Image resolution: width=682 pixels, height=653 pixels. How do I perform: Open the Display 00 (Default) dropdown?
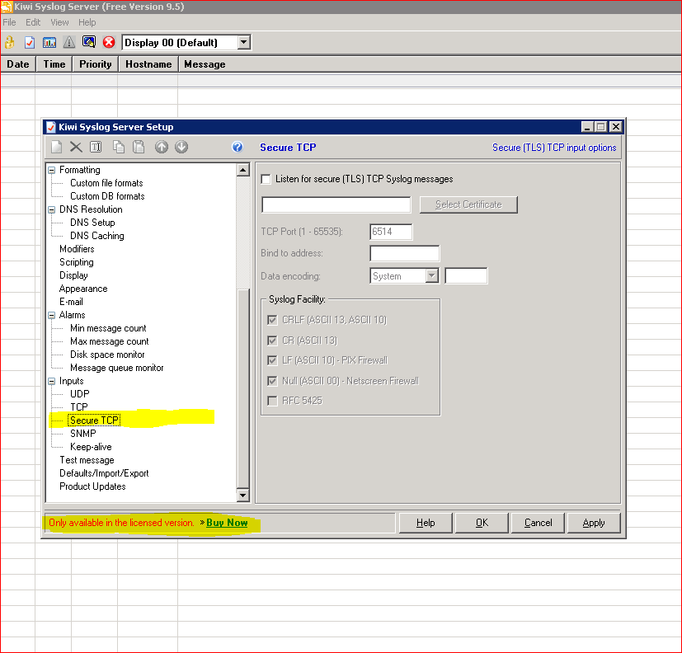point(244,42)
